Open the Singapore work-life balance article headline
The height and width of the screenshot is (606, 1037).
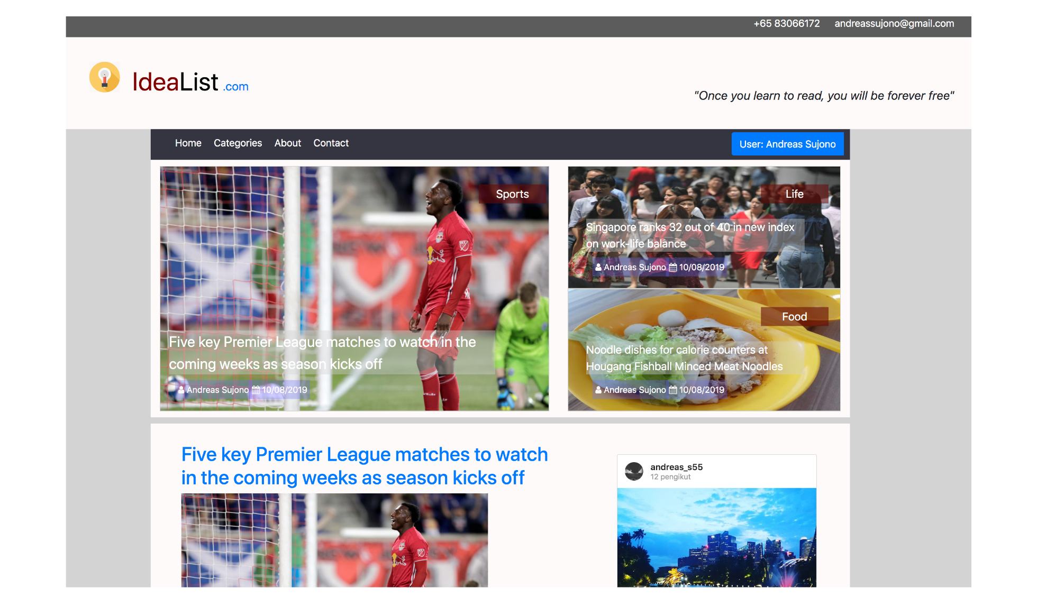pos(690,235)
